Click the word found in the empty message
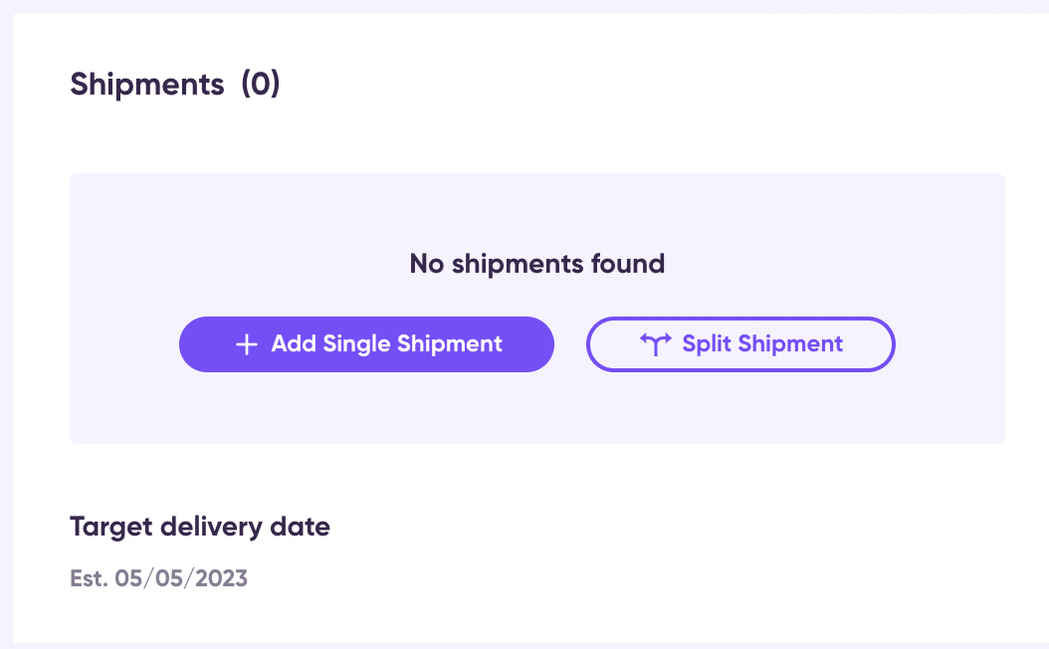This screenshot has width=1049, height=649. point(628,264)
